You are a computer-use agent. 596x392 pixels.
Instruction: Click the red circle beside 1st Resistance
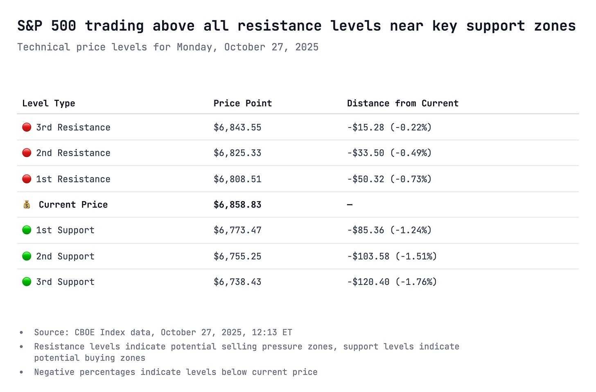27,179
